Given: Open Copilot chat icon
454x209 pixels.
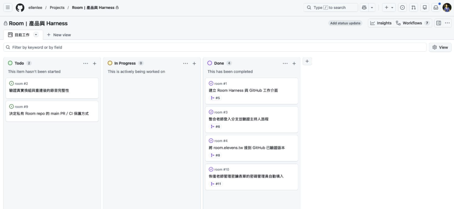Looking at the screenshot, I should [x=364, y=8].
